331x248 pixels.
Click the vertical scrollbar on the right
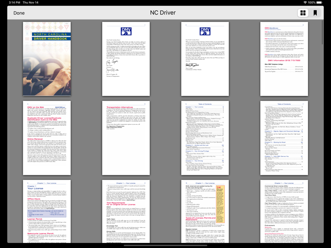(322, 32)
